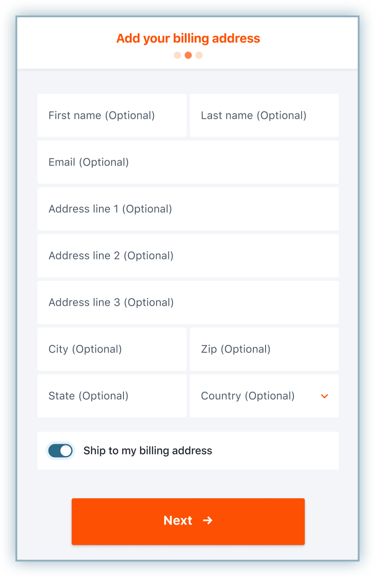Click into the Email field
This screenshot has width=375, height=577.
[188, 162]
